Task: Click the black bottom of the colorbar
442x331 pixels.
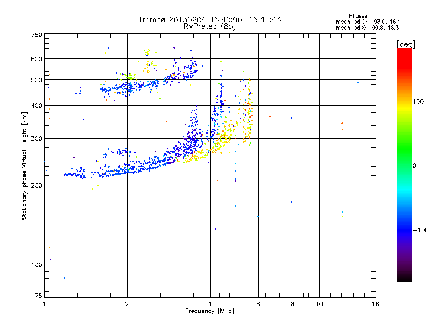Action: click(404, 277)
